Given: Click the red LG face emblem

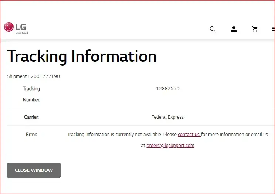Looking at the screenshot, I should [x=9, y=27].
